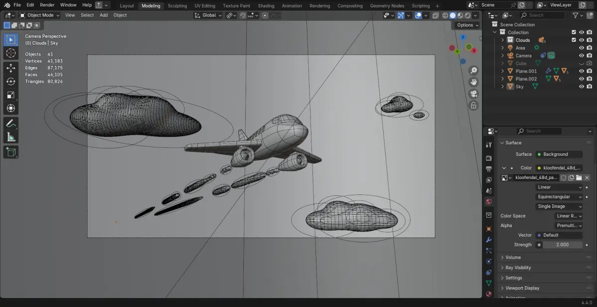The image size is (597, 307).
Task: Click the Pan view hand icon
Action: tap(474, 82)
